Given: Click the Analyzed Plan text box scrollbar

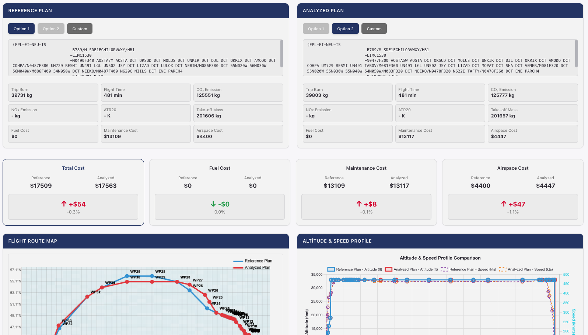Looking at the screenshot, I should (576, 54).
